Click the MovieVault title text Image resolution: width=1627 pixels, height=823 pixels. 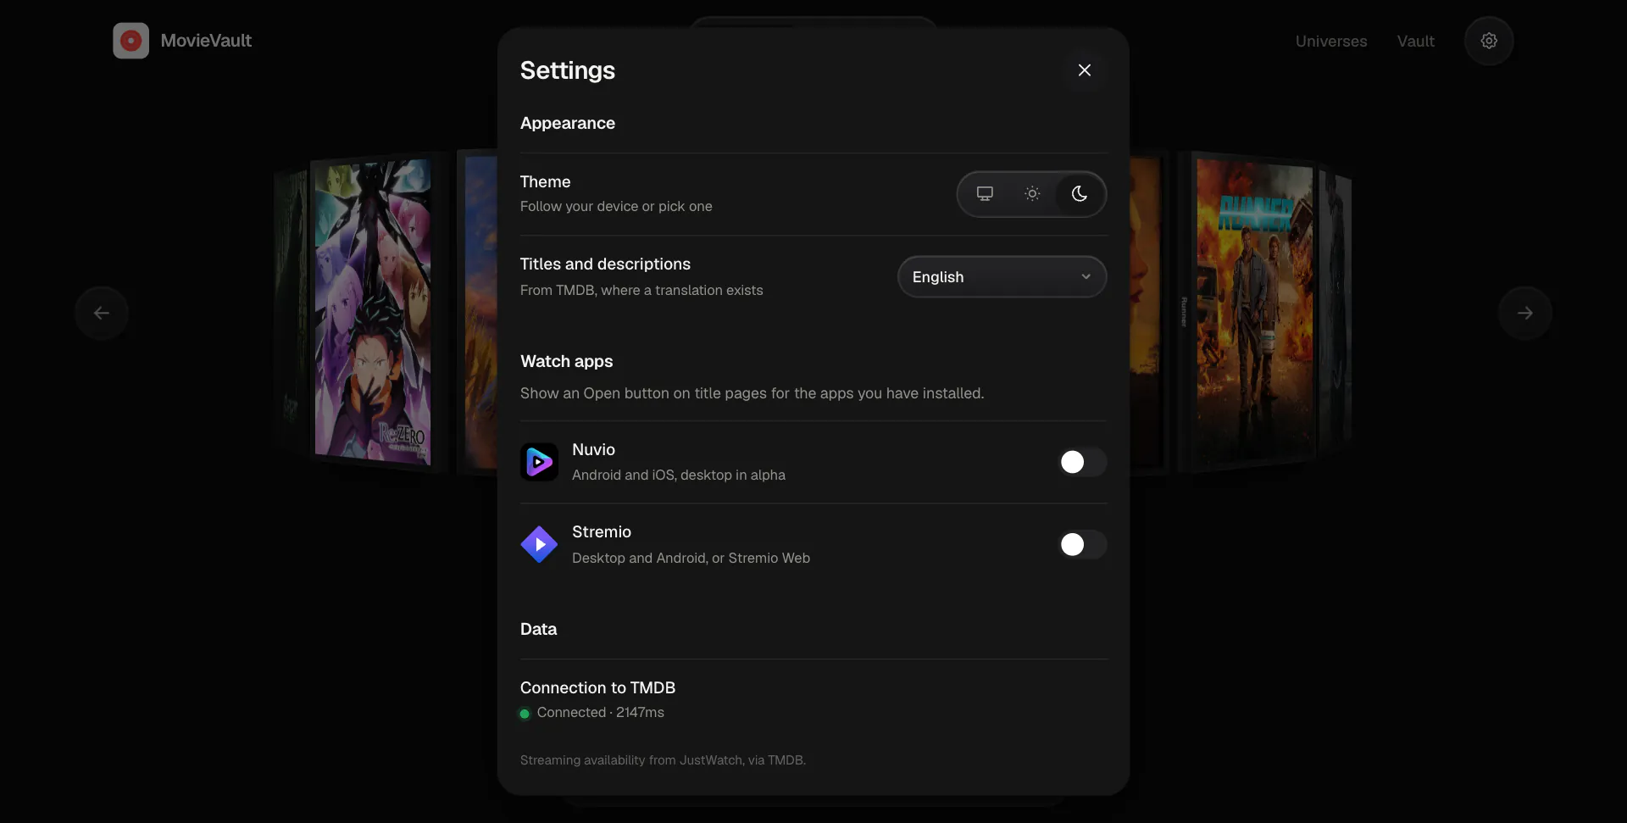pos(206,41)
